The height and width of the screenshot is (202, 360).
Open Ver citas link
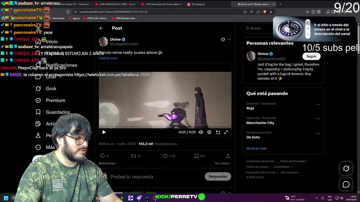[223, 163]
